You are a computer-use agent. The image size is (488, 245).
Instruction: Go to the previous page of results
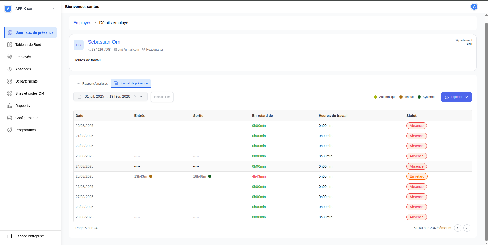(x=457, y=228)
